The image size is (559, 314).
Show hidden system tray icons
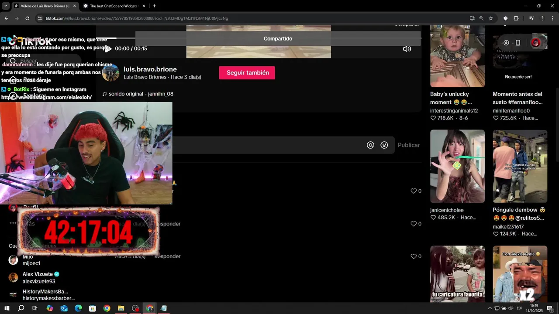[490, 308]
